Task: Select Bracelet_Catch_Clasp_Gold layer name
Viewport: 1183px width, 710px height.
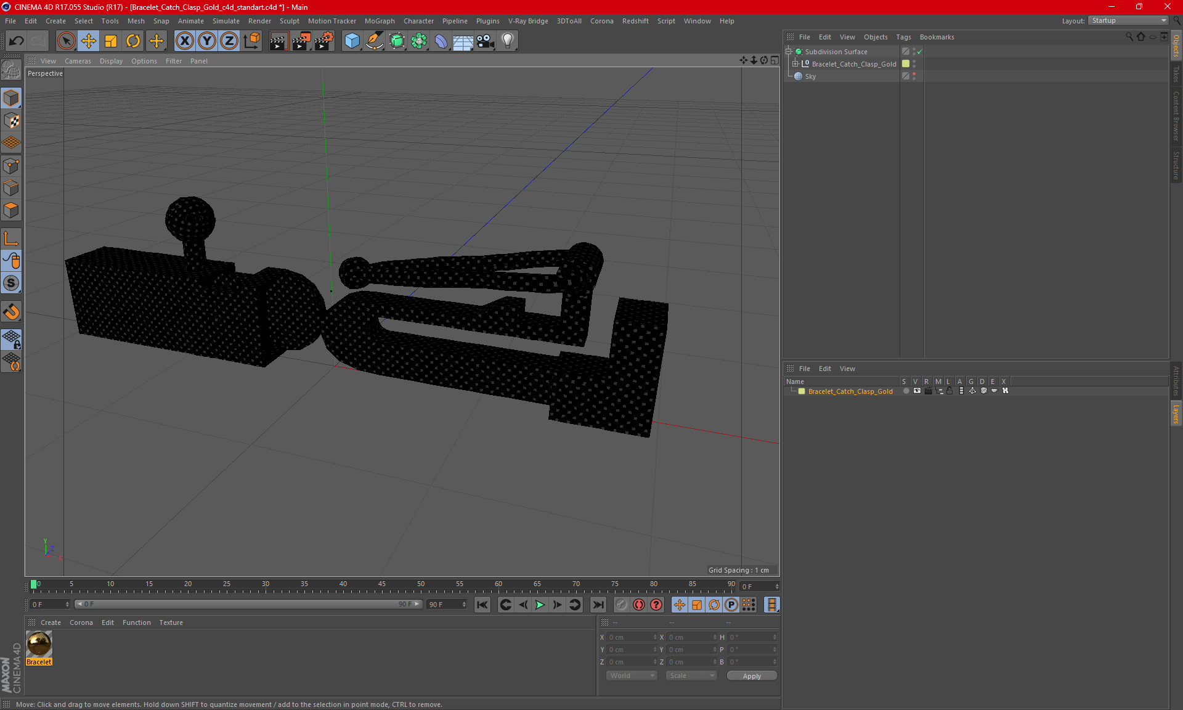Action: pyautogui.click(x=850, y=391)
